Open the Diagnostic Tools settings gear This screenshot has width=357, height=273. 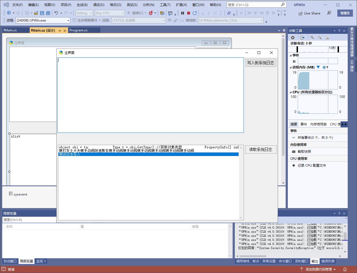click(x=293, y=38)
